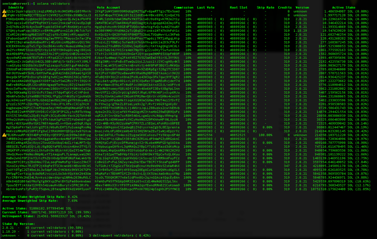
Task: Click the "Average Unweighted Skip Rate" line
Action: coord(40,201)
